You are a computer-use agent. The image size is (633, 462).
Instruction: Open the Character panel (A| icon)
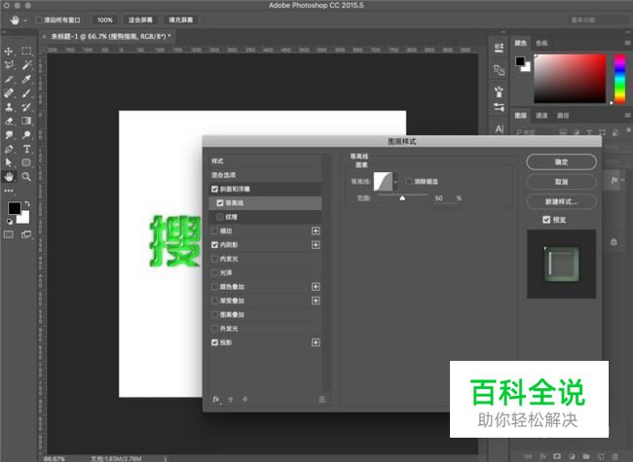[x=500, y=129]
